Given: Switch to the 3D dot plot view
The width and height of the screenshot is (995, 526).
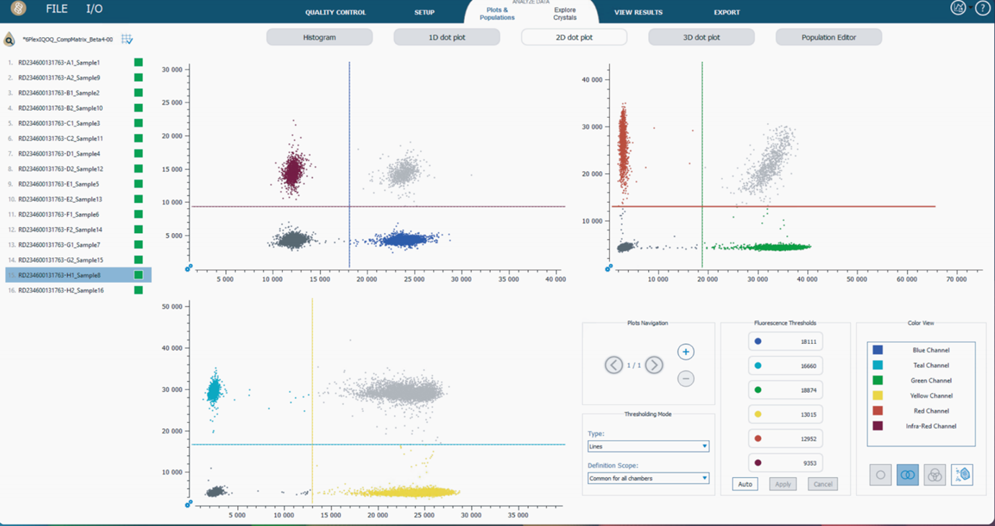Looking at the screenshot, I should 701,38.
